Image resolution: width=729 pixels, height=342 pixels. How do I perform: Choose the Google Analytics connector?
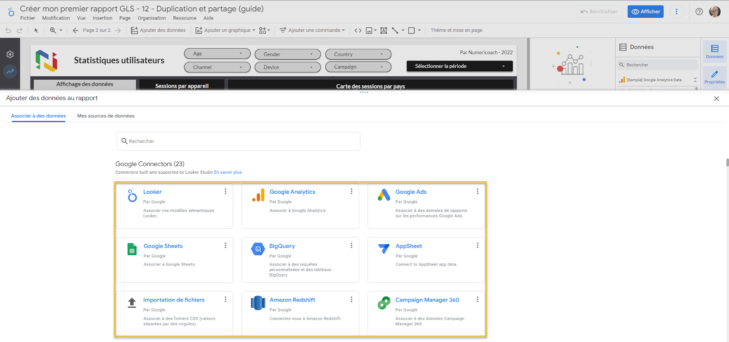(300, 206)
